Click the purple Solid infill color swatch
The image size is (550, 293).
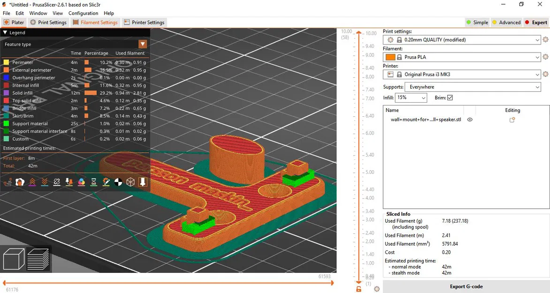coord(6,93)
